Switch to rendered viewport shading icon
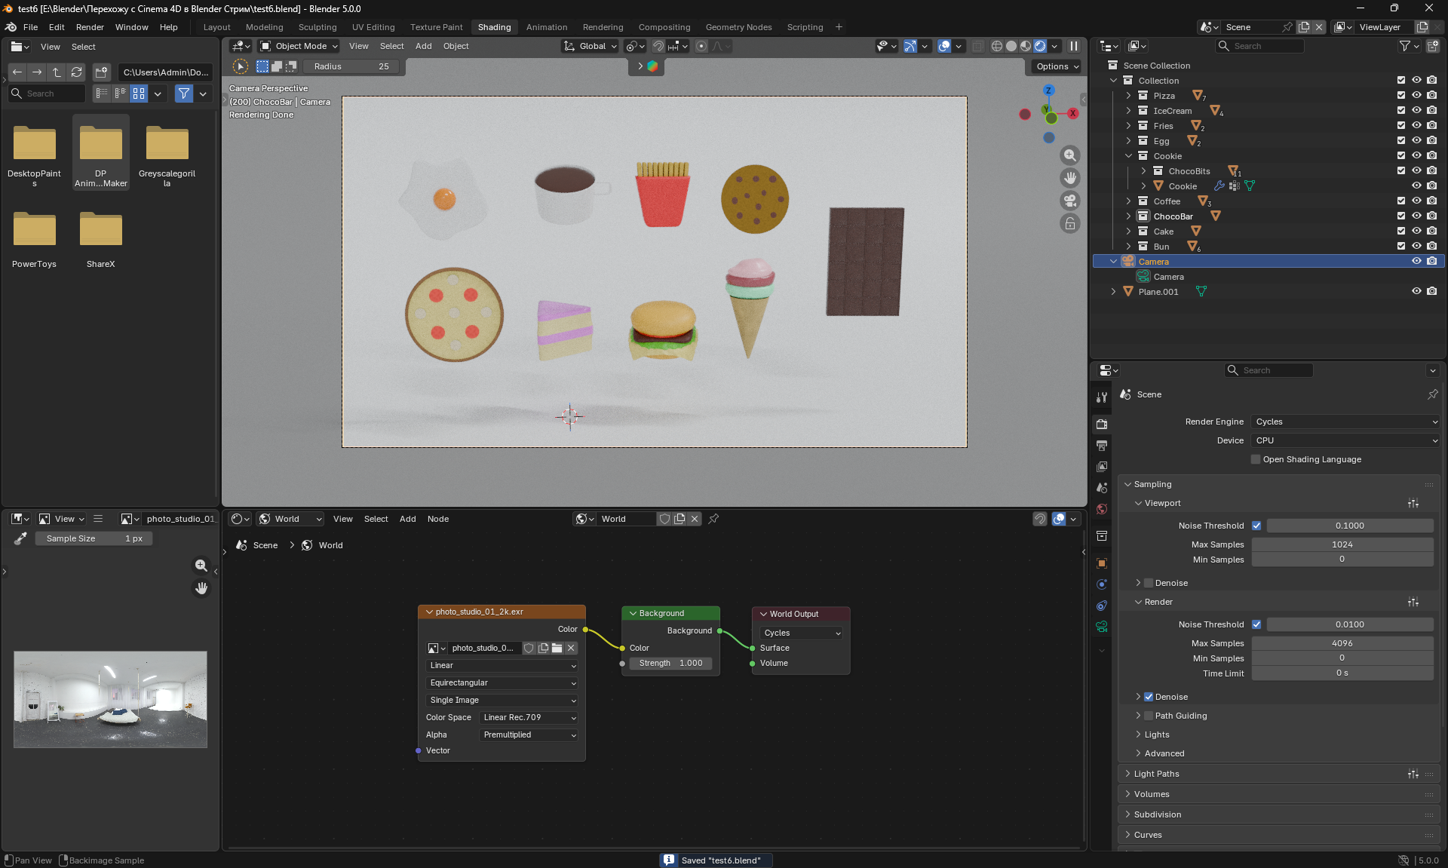The image size is (1448, 868). point(1040,46)
